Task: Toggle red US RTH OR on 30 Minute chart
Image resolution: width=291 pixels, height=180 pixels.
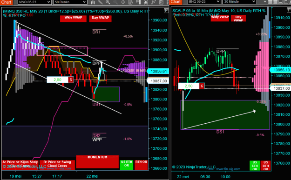Action: coord(265,166)
